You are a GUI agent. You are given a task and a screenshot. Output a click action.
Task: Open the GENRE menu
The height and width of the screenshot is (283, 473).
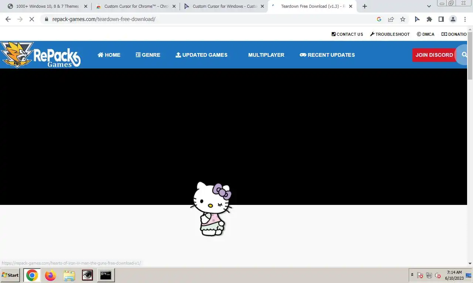(148, 55)
